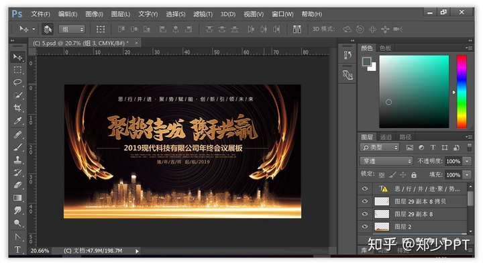Screen dimensions: 483x265
Task: Switch to the 路径 tab
Action: click(x=405, y=137)
